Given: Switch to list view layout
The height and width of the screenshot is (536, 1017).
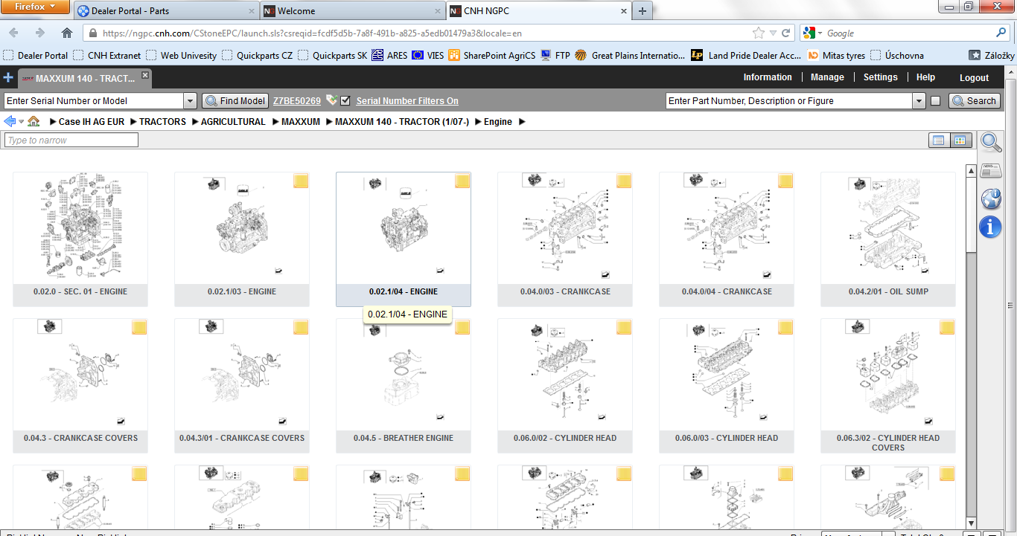Looking at the screenshot, I should (x=939, y=140).
